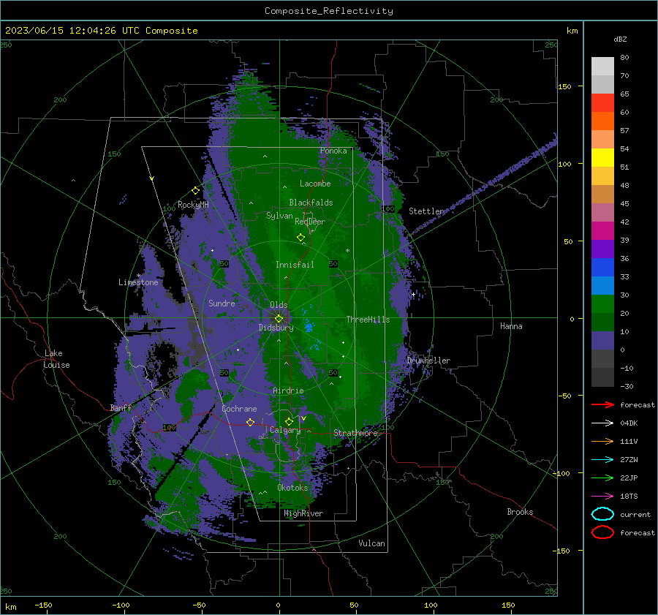
Task: Click the Okotoks city label
Action: coord(292,487)
